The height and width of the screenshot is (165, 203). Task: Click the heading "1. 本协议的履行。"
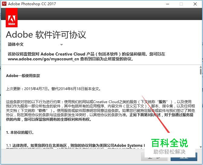(20, 133)
